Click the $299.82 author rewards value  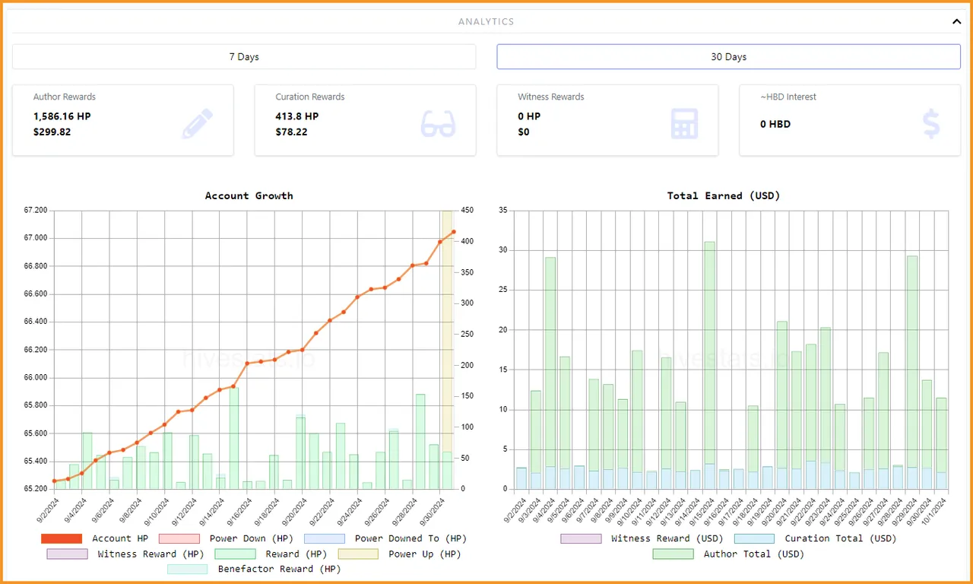click(x=52, y=132)
